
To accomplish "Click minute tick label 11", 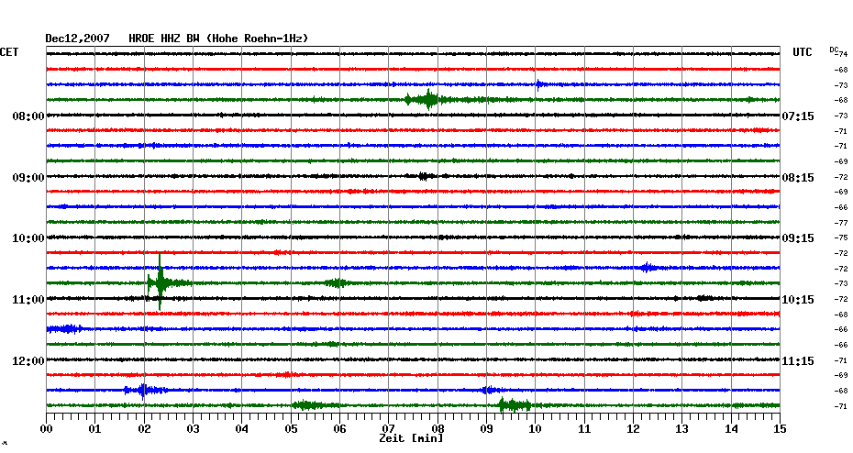I will (x=584, y=429).
